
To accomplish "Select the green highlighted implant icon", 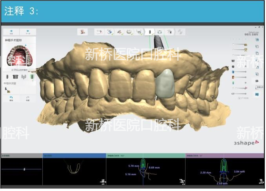I will [x=32, y=77].
